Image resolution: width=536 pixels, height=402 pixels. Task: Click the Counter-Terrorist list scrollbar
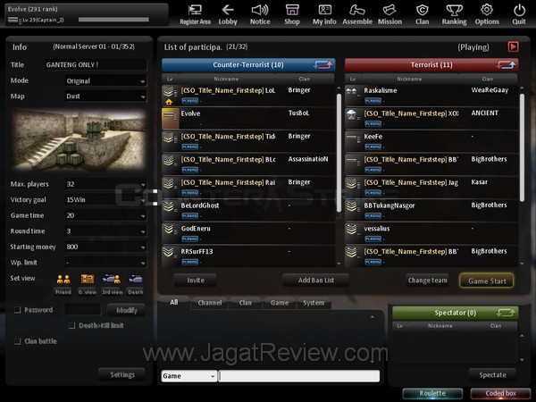[x=339, y=153]
